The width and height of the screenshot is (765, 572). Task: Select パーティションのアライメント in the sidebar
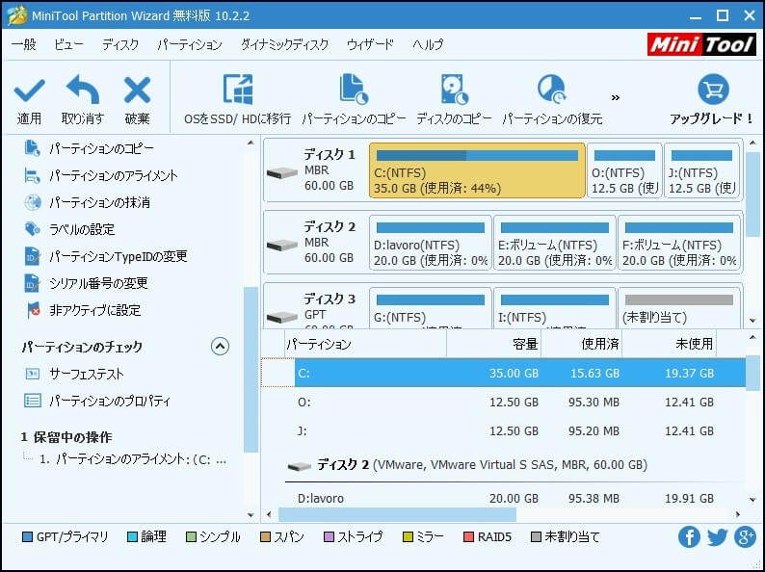(x=100, y=175)
